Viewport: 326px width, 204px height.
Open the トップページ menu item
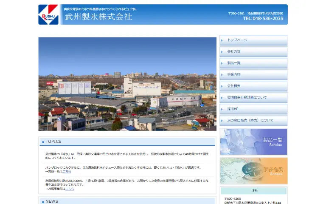[x=253, y=40]
